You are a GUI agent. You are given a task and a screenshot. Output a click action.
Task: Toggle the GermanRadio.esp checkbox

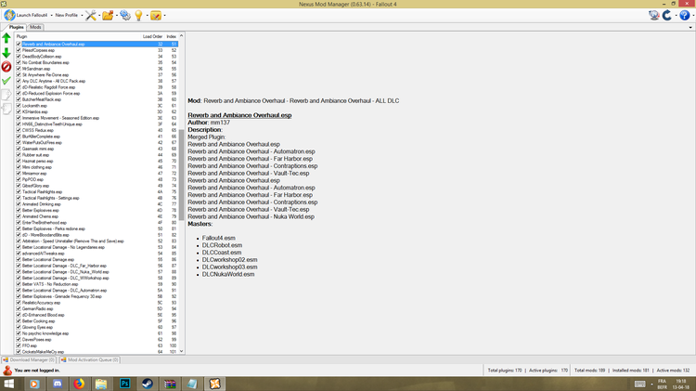coord(19,308)
